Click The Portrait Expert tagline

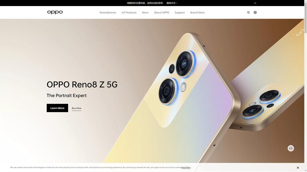[x=67, y=96]
